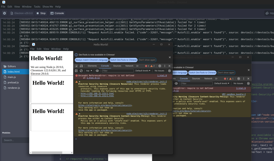Open Sources tab in Hello World DevTools

(117, 66)
